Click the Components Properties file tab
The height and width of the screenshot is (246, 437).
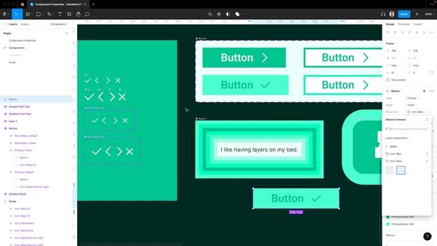(x=58, y=4)
